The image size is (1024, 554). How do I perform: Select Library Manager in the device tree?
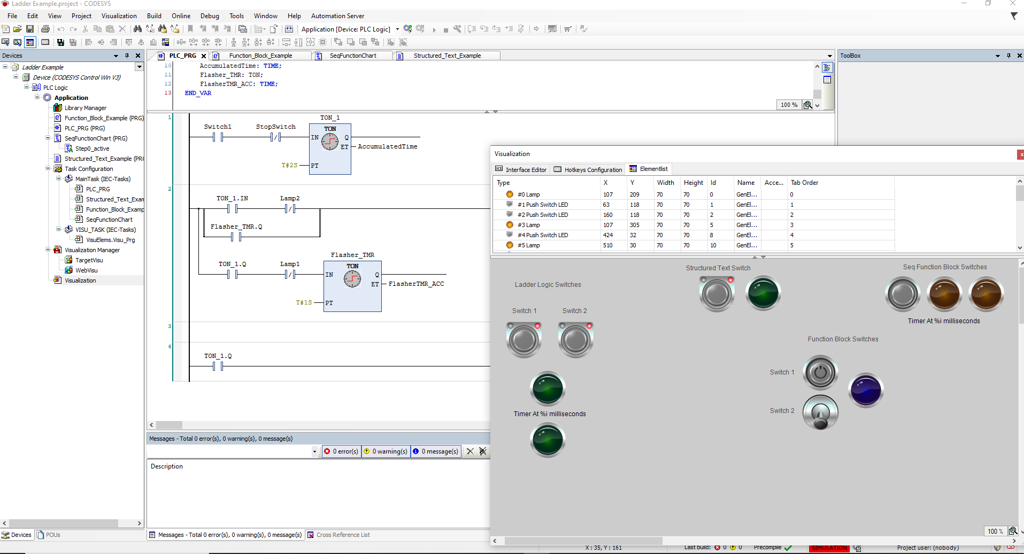[x=86, y=108]
